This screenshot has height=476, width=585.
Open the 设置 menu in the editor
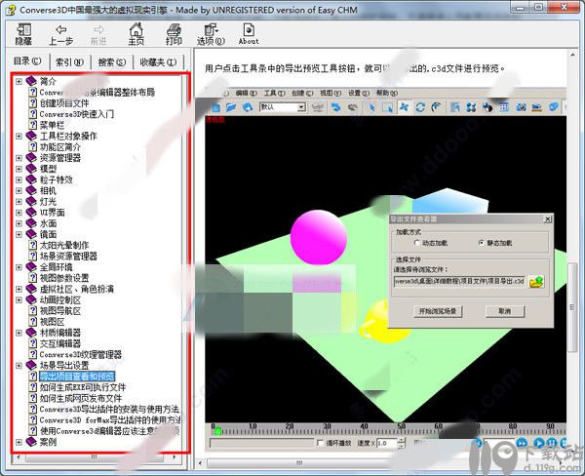(359, 93)
